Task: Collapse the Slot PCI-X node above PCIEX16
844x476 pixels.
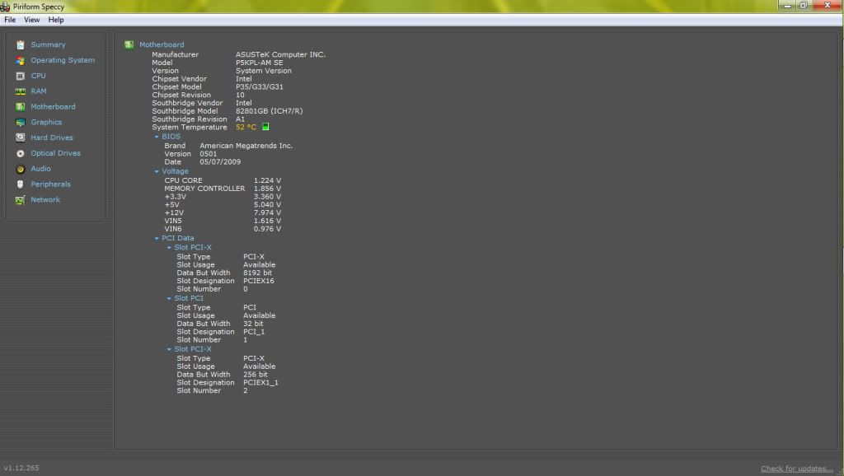Action: coord(169,248)
